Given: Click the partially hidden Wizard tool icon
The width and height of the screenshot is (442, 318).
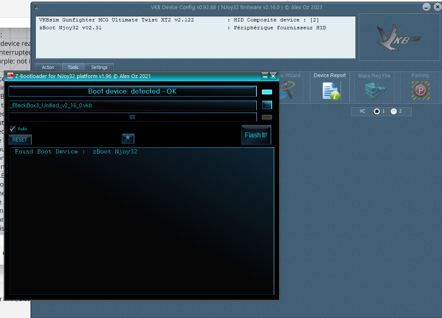Looking at the screenshot, I should click(287, 90).
